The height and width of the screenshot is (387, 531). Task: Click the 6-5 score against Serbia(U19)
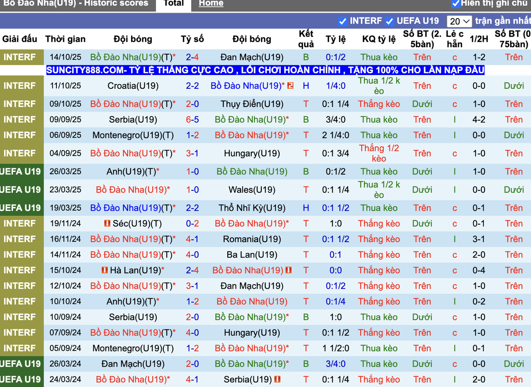click(x=192, y=120)
